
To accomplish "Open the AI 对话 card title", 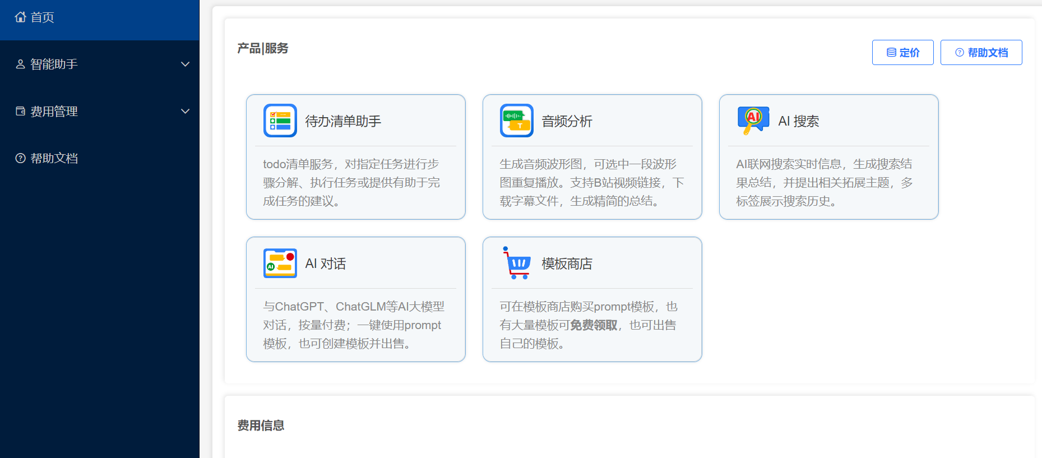I will pos(326,263).
